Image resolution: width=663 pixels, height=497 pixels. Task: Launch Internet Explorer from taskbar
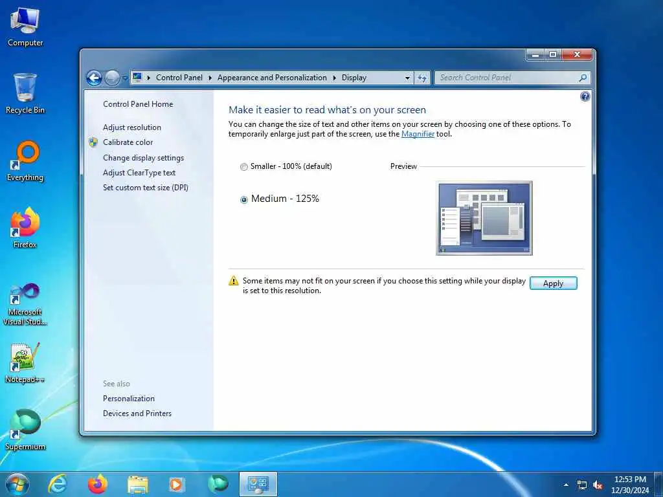(58, 484)
